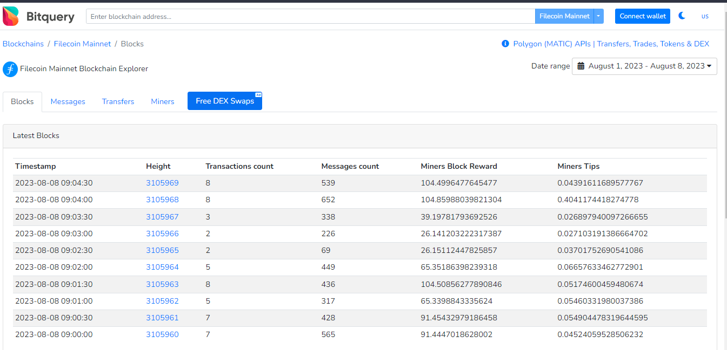Open block height 3105962
727x350 pixels.
click(162, 301)
